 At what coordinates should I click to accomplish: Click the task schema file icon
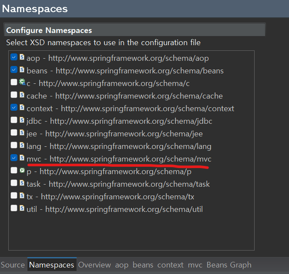point(22,183)
